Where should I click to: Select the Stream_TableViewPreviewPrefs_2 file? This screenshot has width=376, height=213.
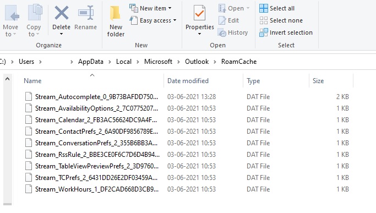point(97,166)
